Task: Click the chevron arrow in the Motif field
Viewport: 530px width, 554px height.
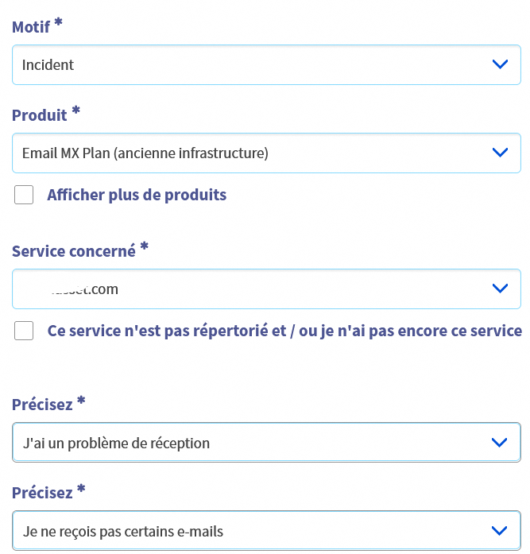Action: [x=500, y=64]
